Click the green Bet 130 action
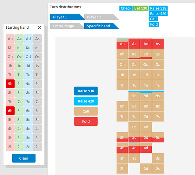Screen dimensions: 195x175 [x=141, y=8]
